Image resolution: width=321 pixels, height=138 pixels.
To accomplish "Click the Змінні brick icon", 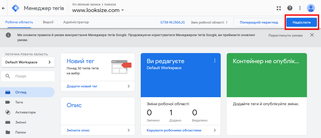I will (8, 122).
